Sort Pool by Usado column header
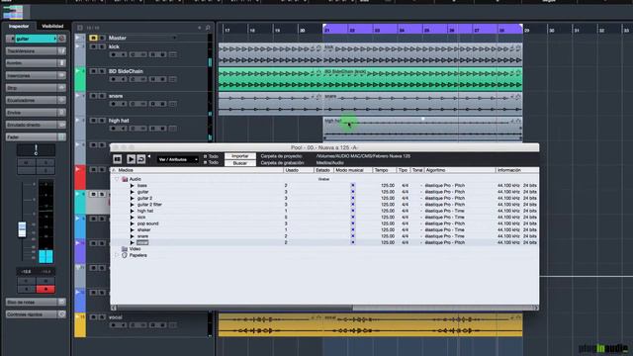 pos(298,170)
